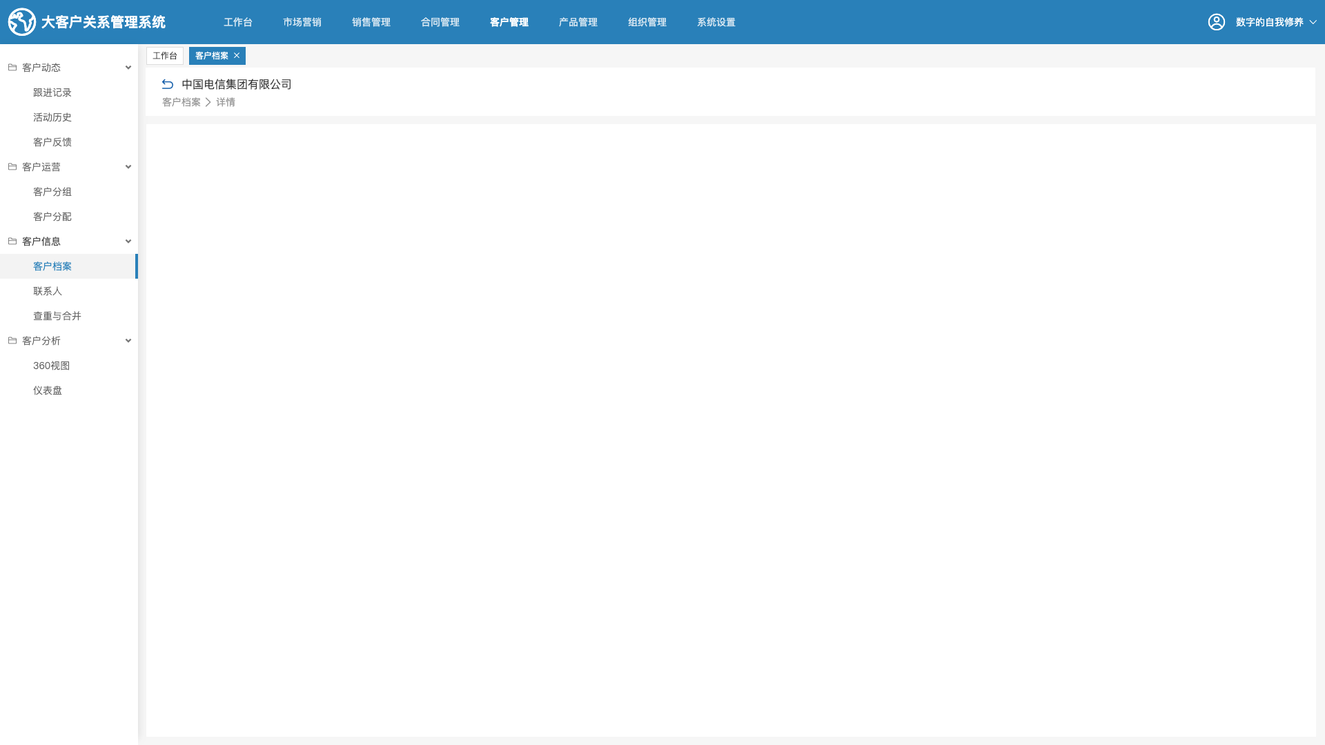Click the 客户档案 breadcrumb link
Image resolution: width=1325 pixels, height=745 pixels.
click(181, 102)
